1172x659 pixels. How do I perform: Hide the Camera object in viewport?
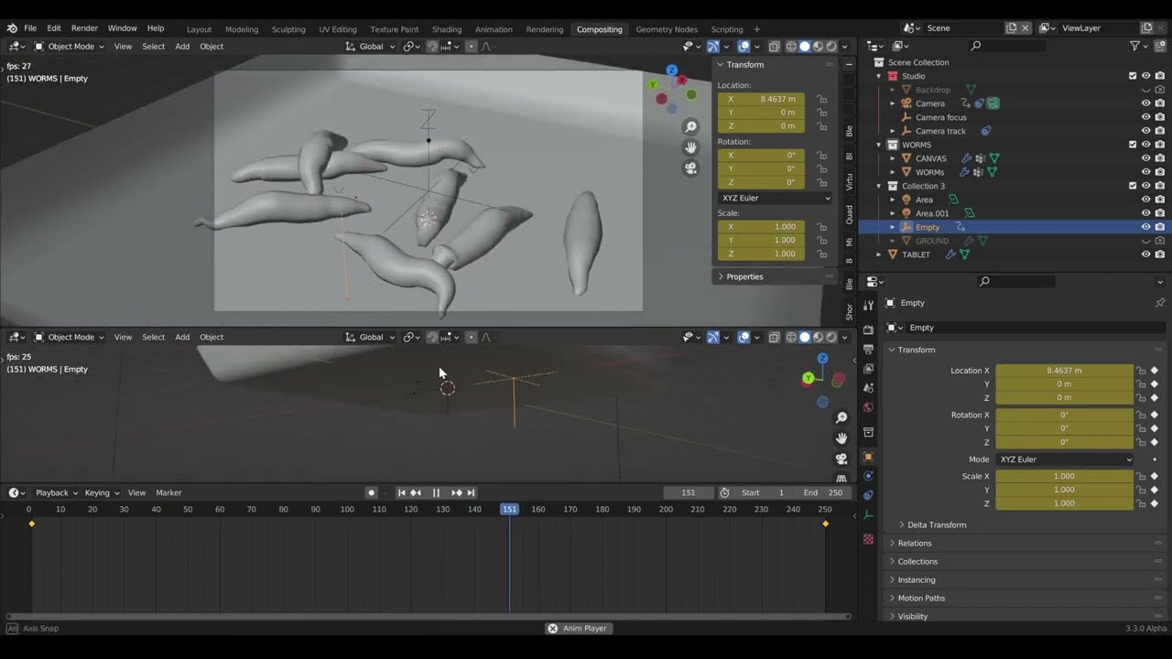point(1145,103)
